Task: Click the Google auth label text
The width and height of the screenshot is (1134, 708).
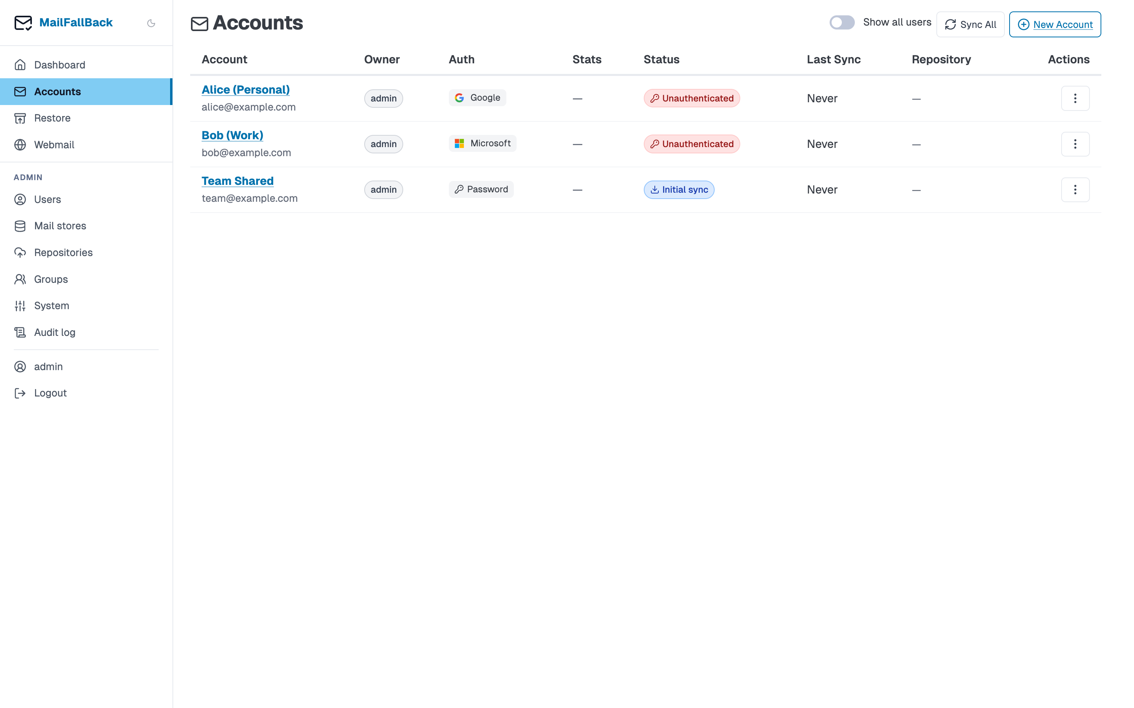Action: click(485, 98)
